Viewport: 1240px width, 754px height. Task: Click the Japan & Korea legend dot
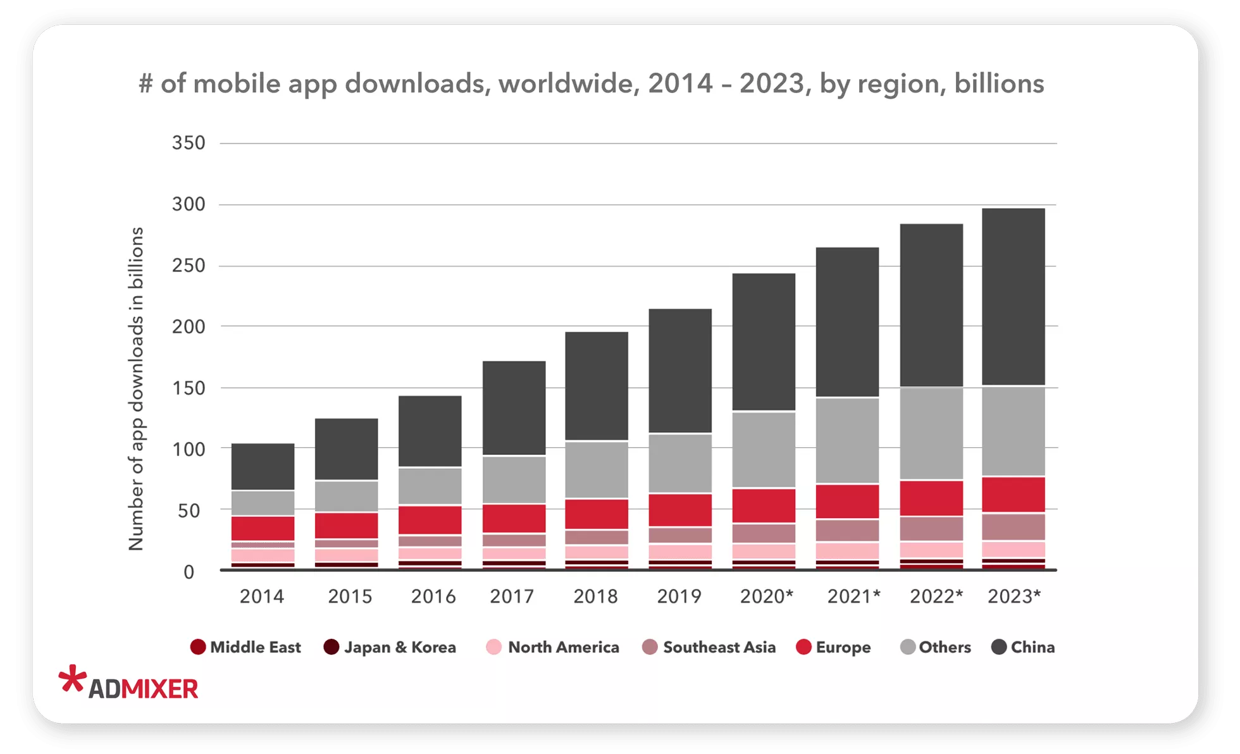click(x=332, y=646)
